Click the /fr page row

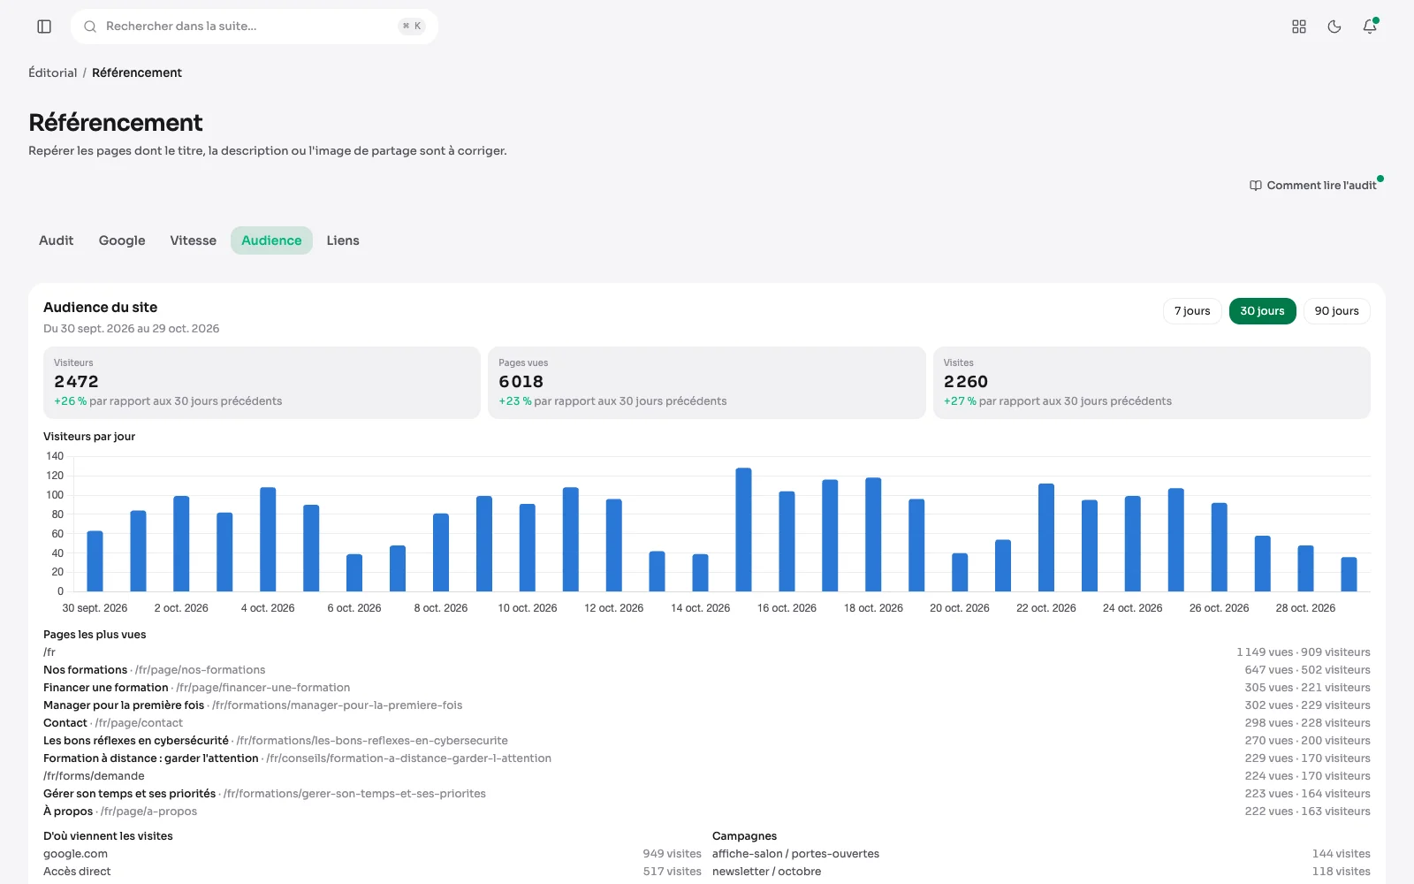(x=707, y=652)
